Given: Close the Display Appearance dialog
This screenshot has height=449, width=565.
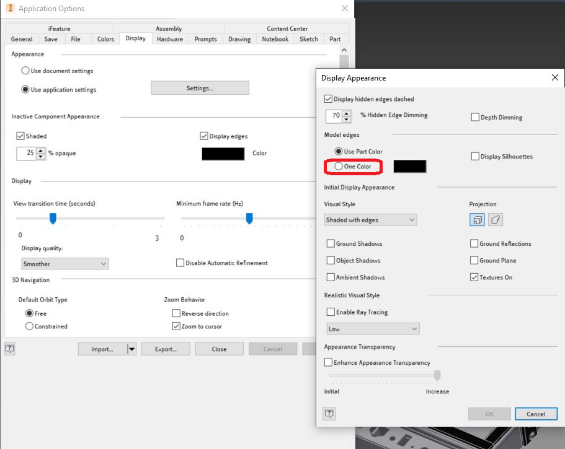Looking at the screenshot, I should (x=555, y=77).
